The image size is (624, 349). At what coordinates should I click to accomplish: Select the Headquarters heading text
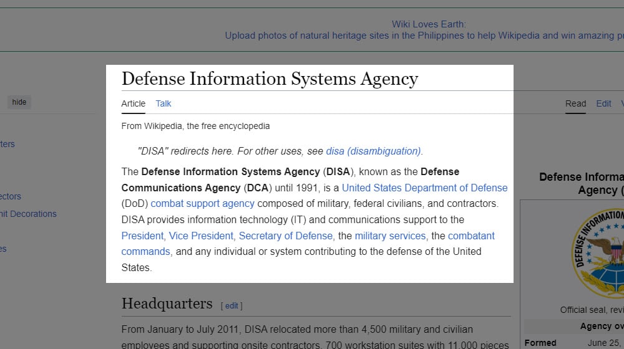[x=167, y=304]
